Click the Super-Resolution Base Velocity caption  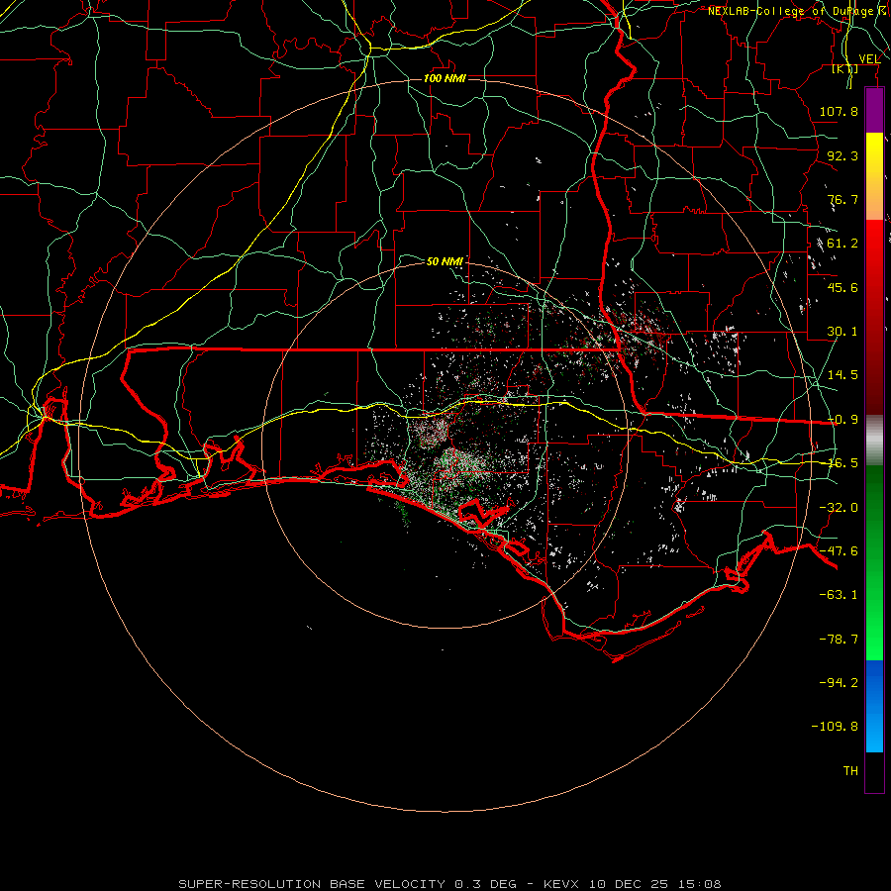(450, 884)
